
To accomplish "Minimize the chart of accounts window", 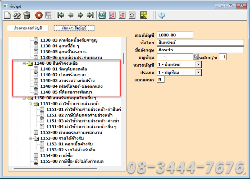I will coord(220,6).
